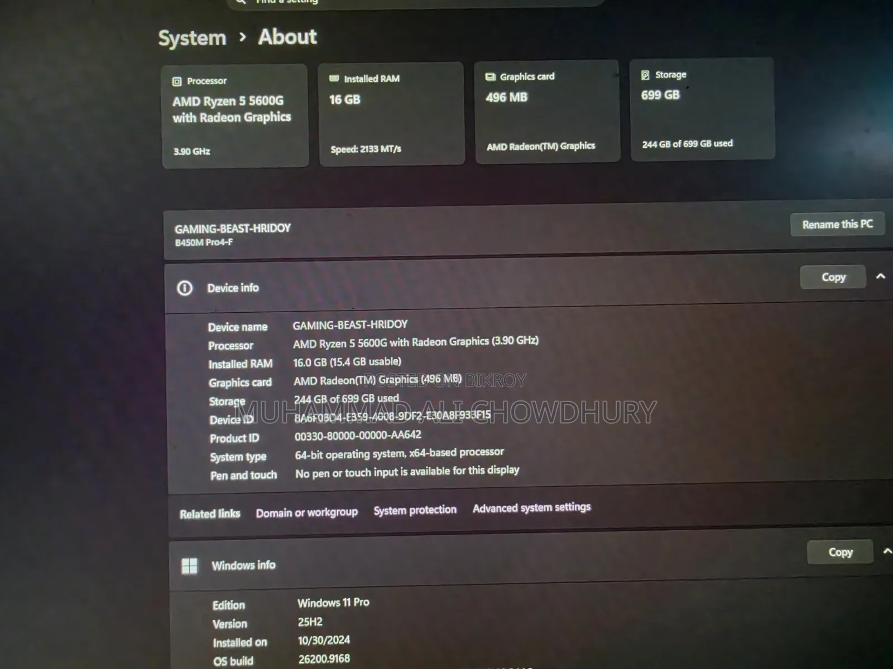Viewport: 893px width, 669px height.
Task: Copy the Windows info details
Action: point(840,552)
